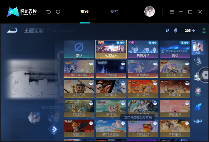Go back with the undo arrow icon
Viewport: 209px width, 142px height.
49,12
